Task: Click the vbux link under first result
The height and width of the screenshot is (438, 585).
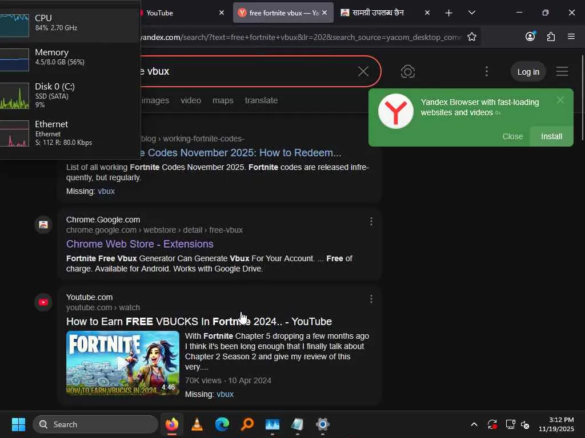Action: point(106,191)
